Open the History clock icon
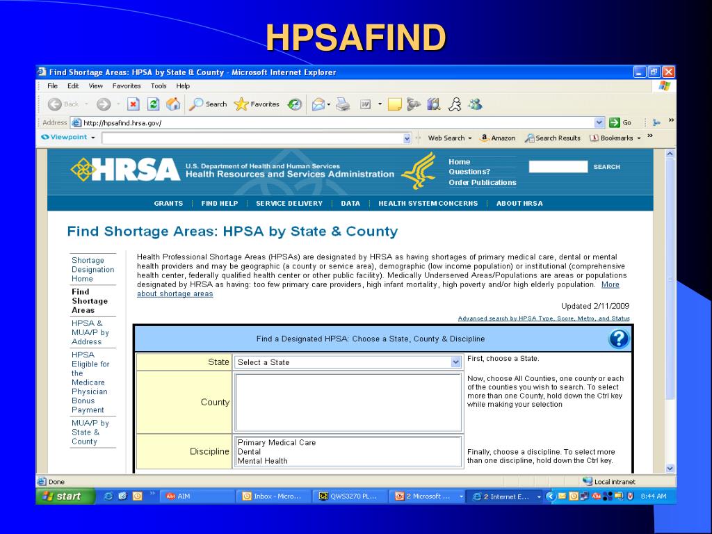 coord(295,104)
